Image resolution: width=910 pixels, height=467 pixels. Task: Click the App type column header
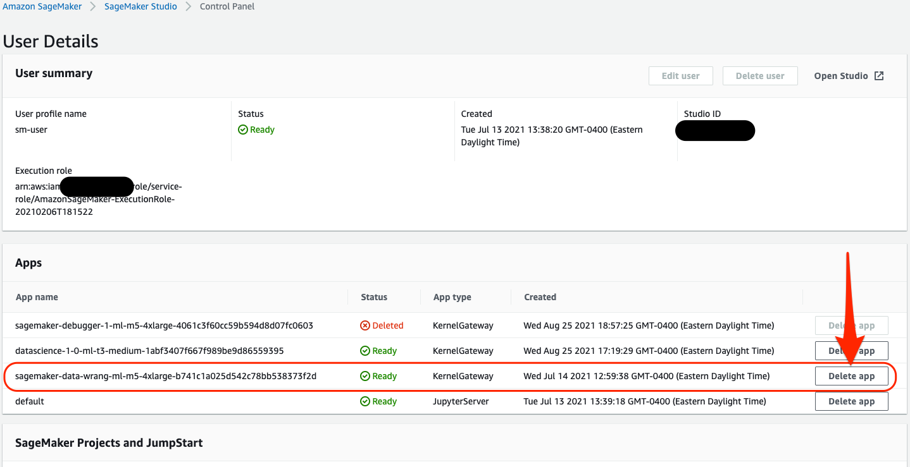click(x=452, y=297)
